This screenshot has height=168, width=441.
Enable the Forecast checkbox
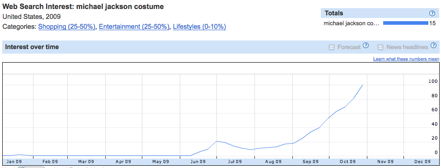point(332,47)
